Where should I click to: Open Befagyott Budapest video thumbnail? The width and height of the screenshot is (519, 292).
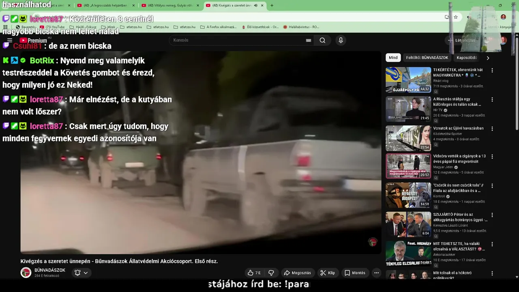(408, 195)
